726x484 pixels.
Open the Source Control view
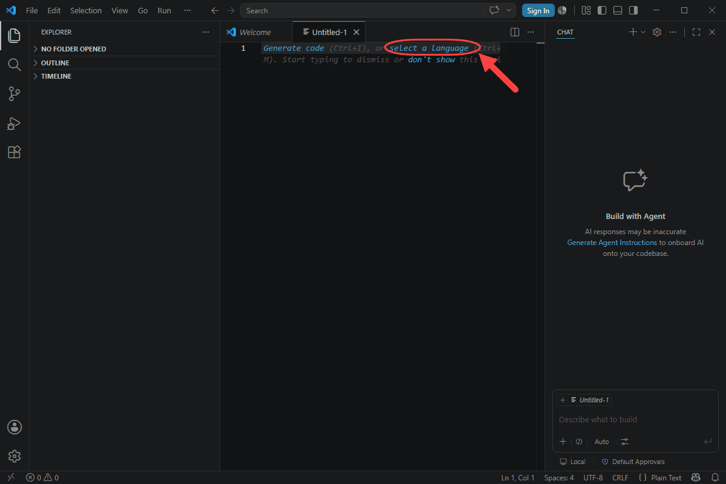[14, 94]
